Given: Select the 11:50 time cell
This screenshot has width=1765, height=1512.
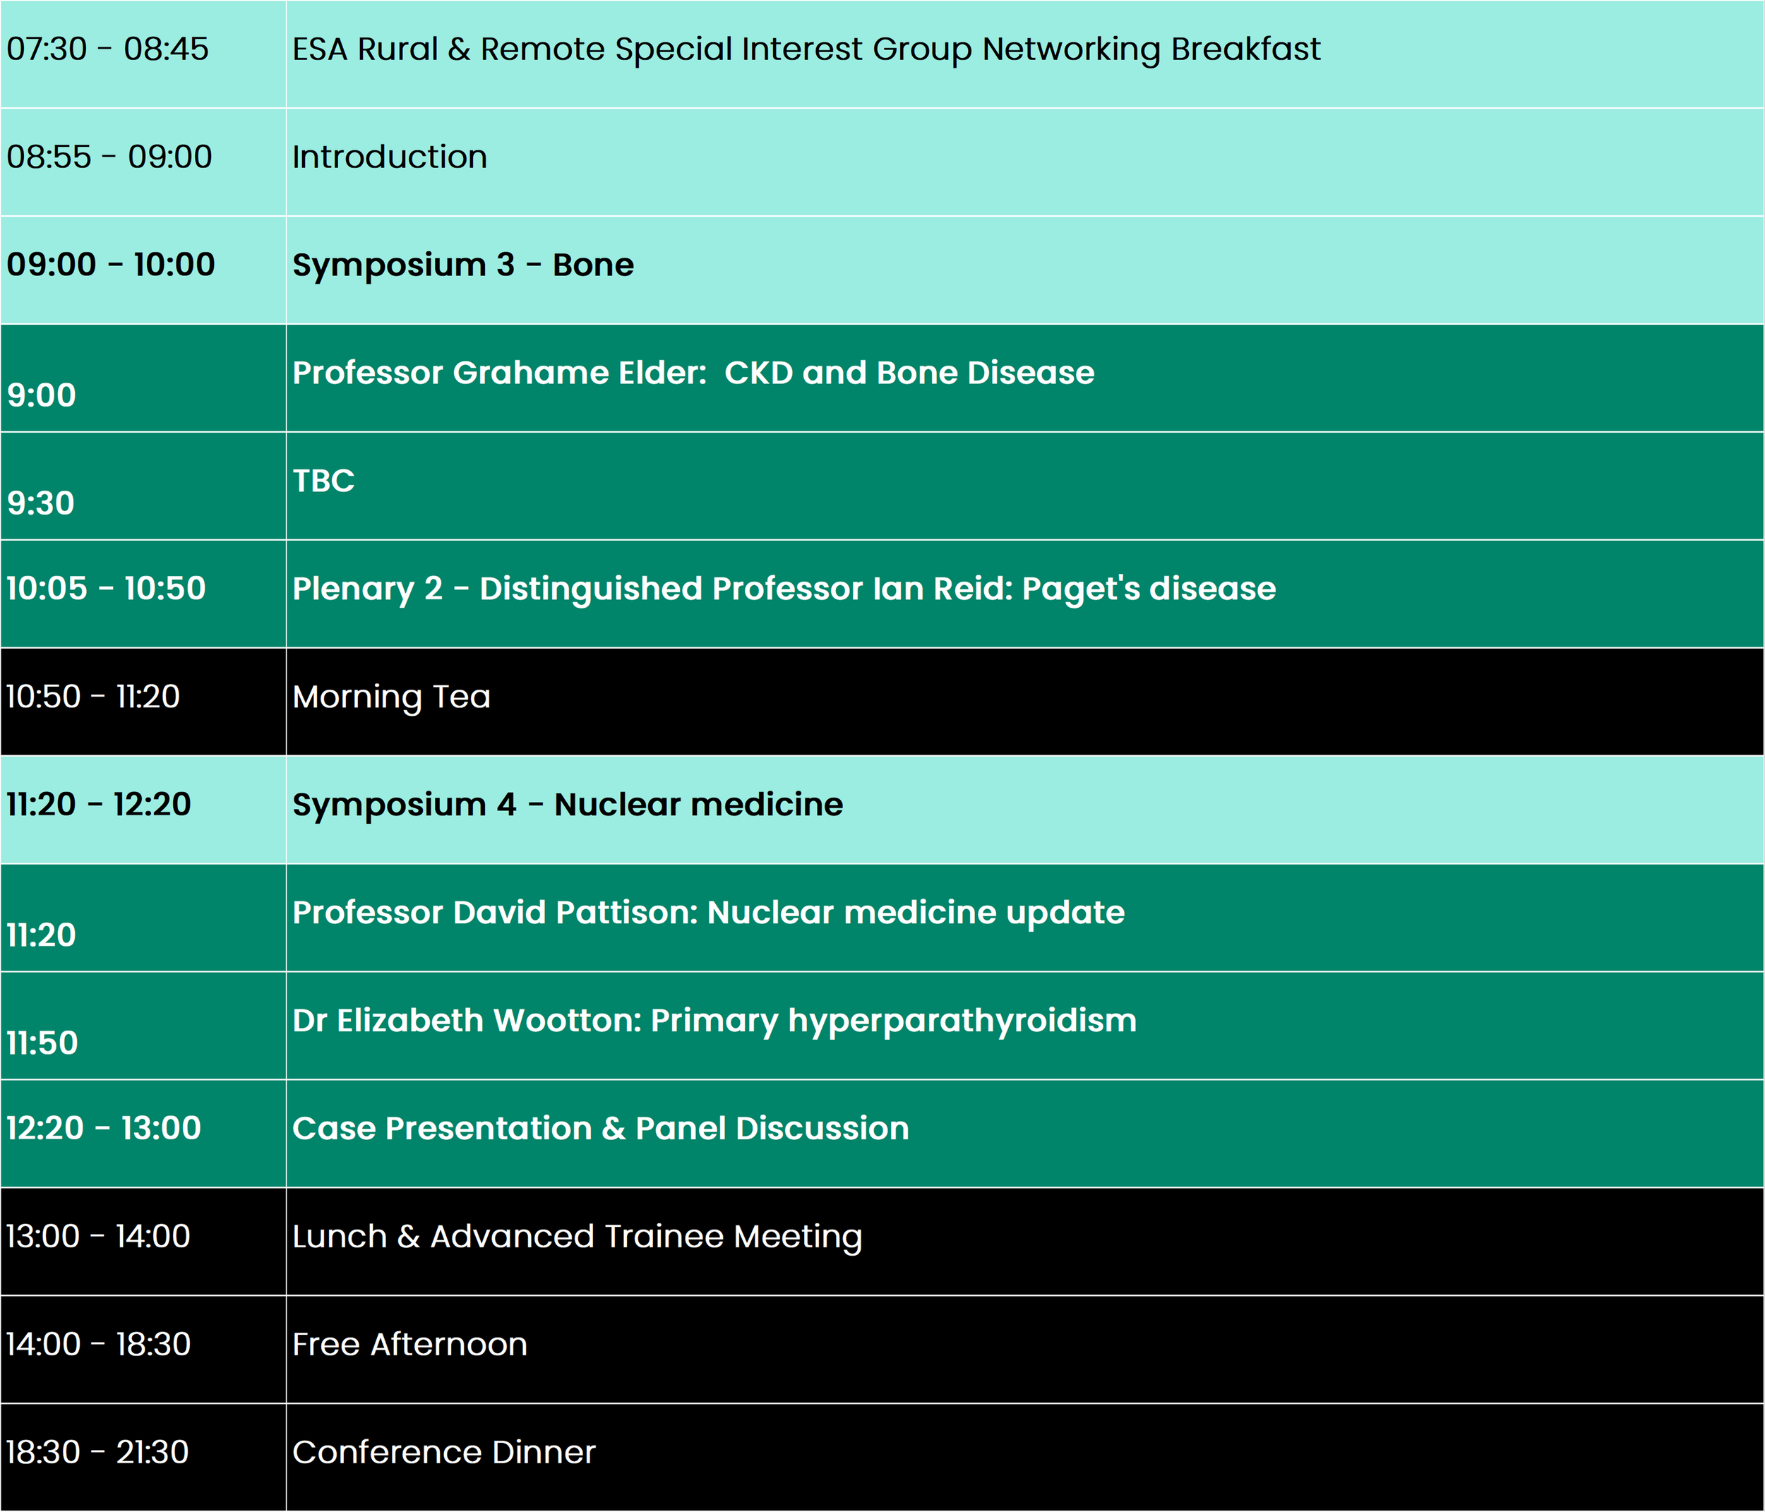Looking at the screenshot, I should click(42, 1043).
